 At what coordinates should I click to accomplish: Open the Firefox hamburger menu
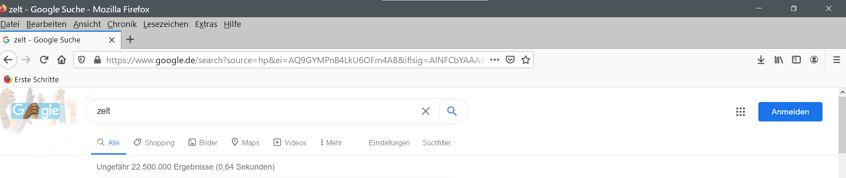point(837,60)
